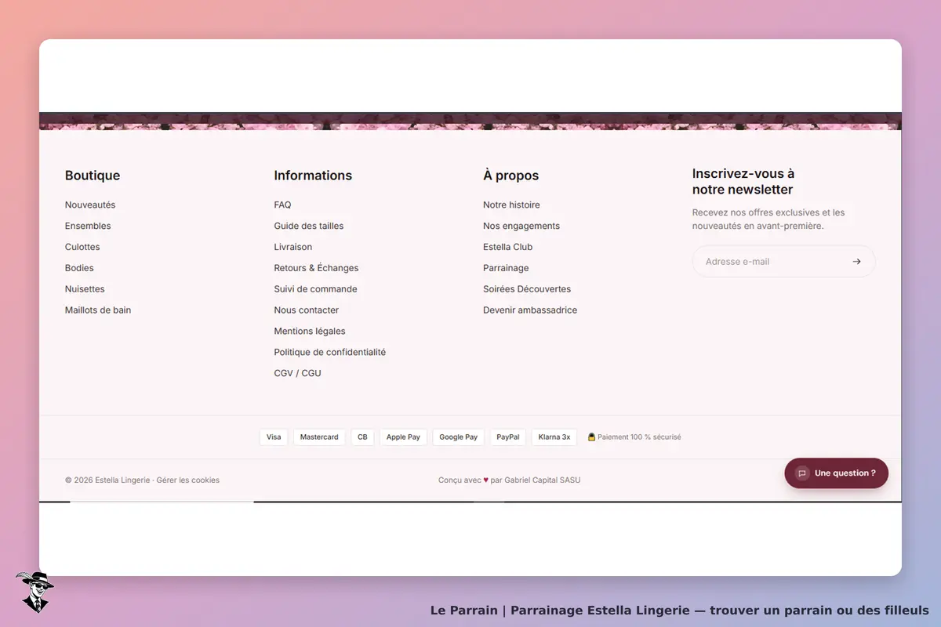Click the Klarna 3x badge
Image resolution: width=941 pixels, height=627 pixels.
(554, 437)
